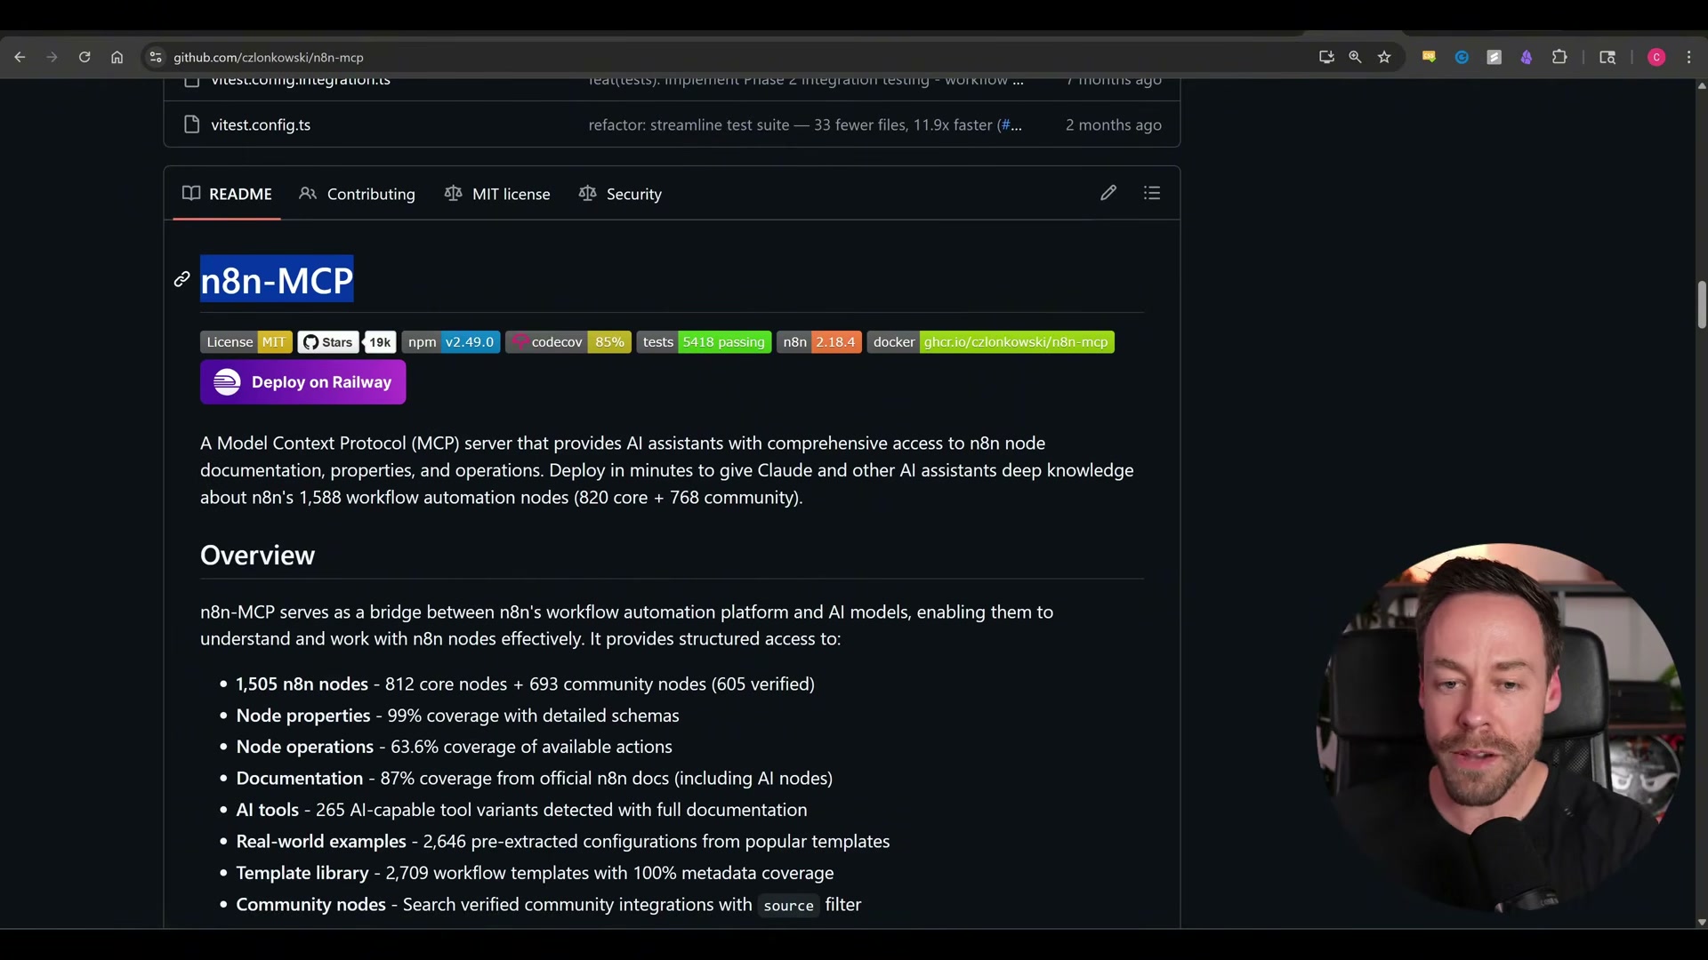Viewport: 1708px width, 960px height.
Task: Click the Overview heading
Action: pos(257,556)
